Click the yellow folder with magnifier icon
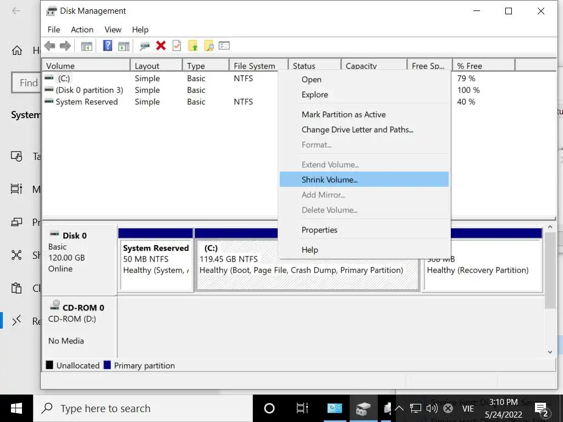 tap(208, 46)
